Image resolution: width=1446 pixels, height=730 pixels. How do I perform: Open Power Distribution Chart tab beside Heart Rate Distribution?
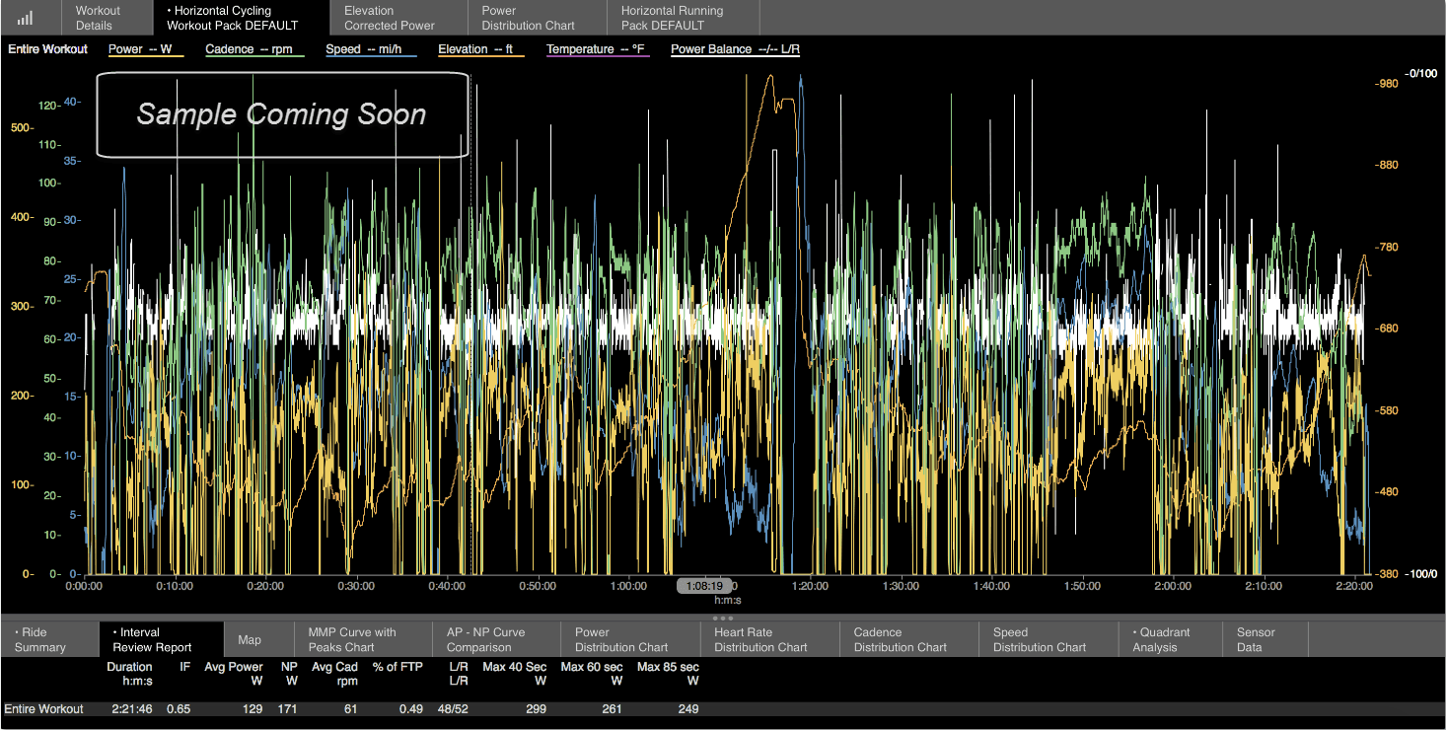coord(630,639)
